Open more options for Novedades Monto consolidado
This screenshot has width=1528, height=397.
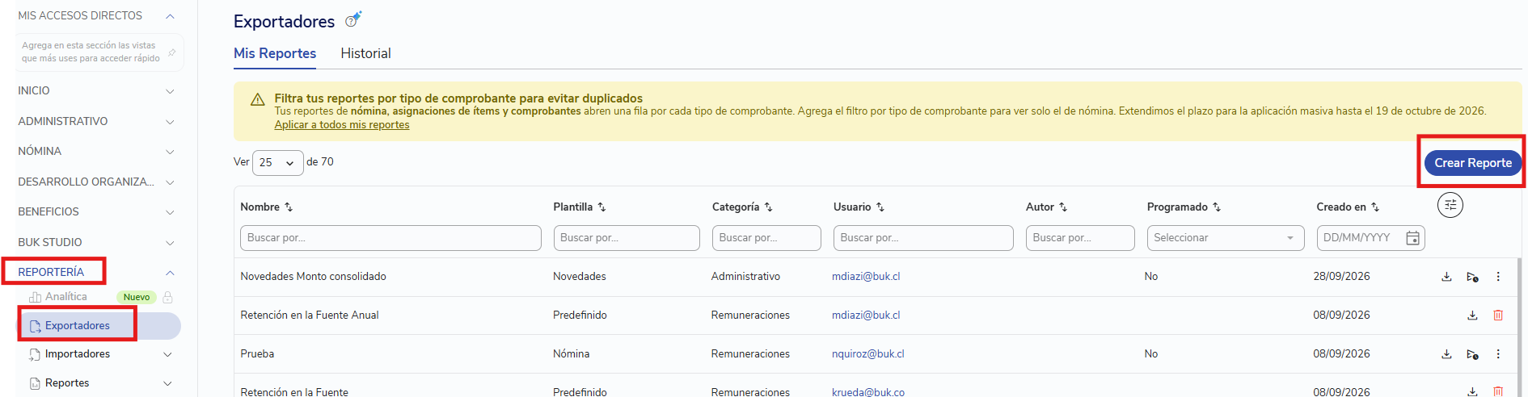tap(1498, 277)
